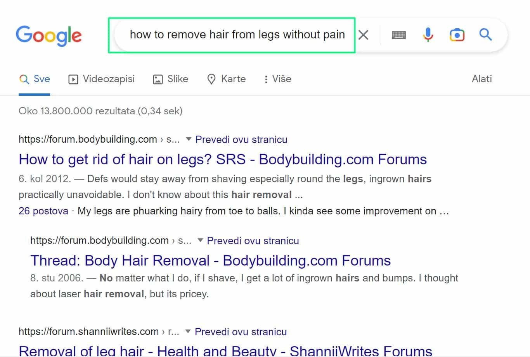Start voice search with the microphone icon

tap(428, 35)
